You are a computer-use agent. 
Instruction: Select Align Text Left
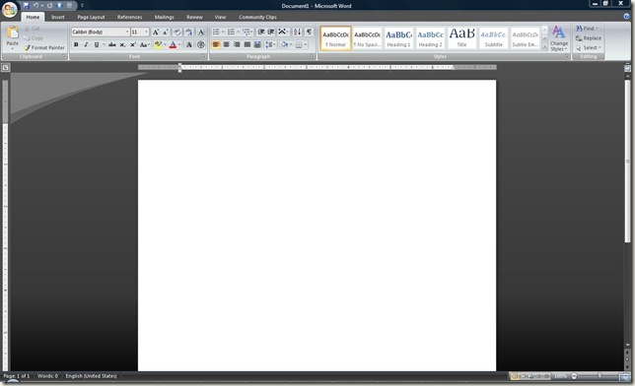pos(216,44)
